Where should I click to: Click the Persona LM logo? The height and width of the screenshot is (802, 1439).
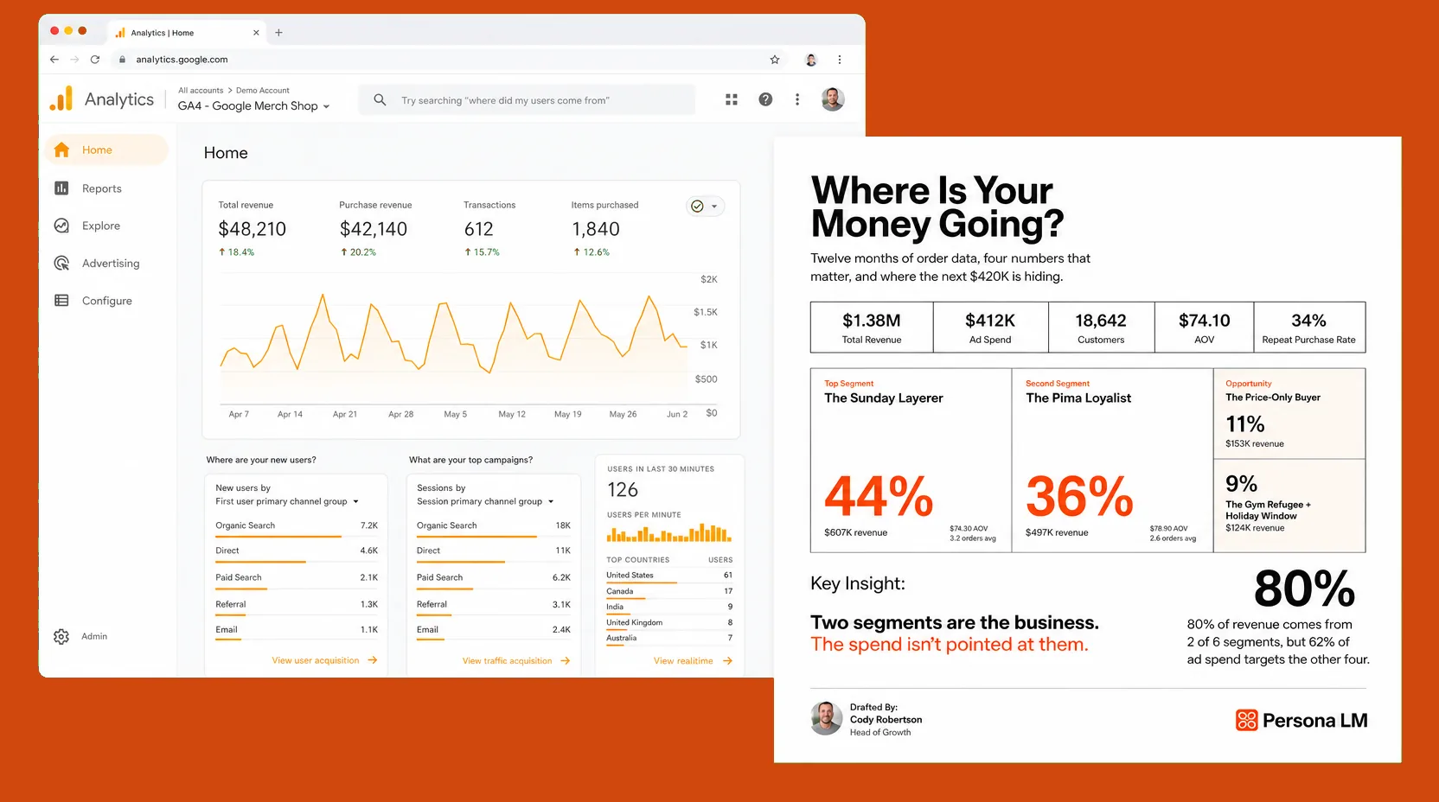(1301, 720)
